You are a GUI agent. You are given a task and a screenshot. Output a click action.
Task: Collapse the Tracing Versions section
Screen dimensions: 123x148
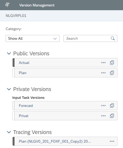[9, 132]
